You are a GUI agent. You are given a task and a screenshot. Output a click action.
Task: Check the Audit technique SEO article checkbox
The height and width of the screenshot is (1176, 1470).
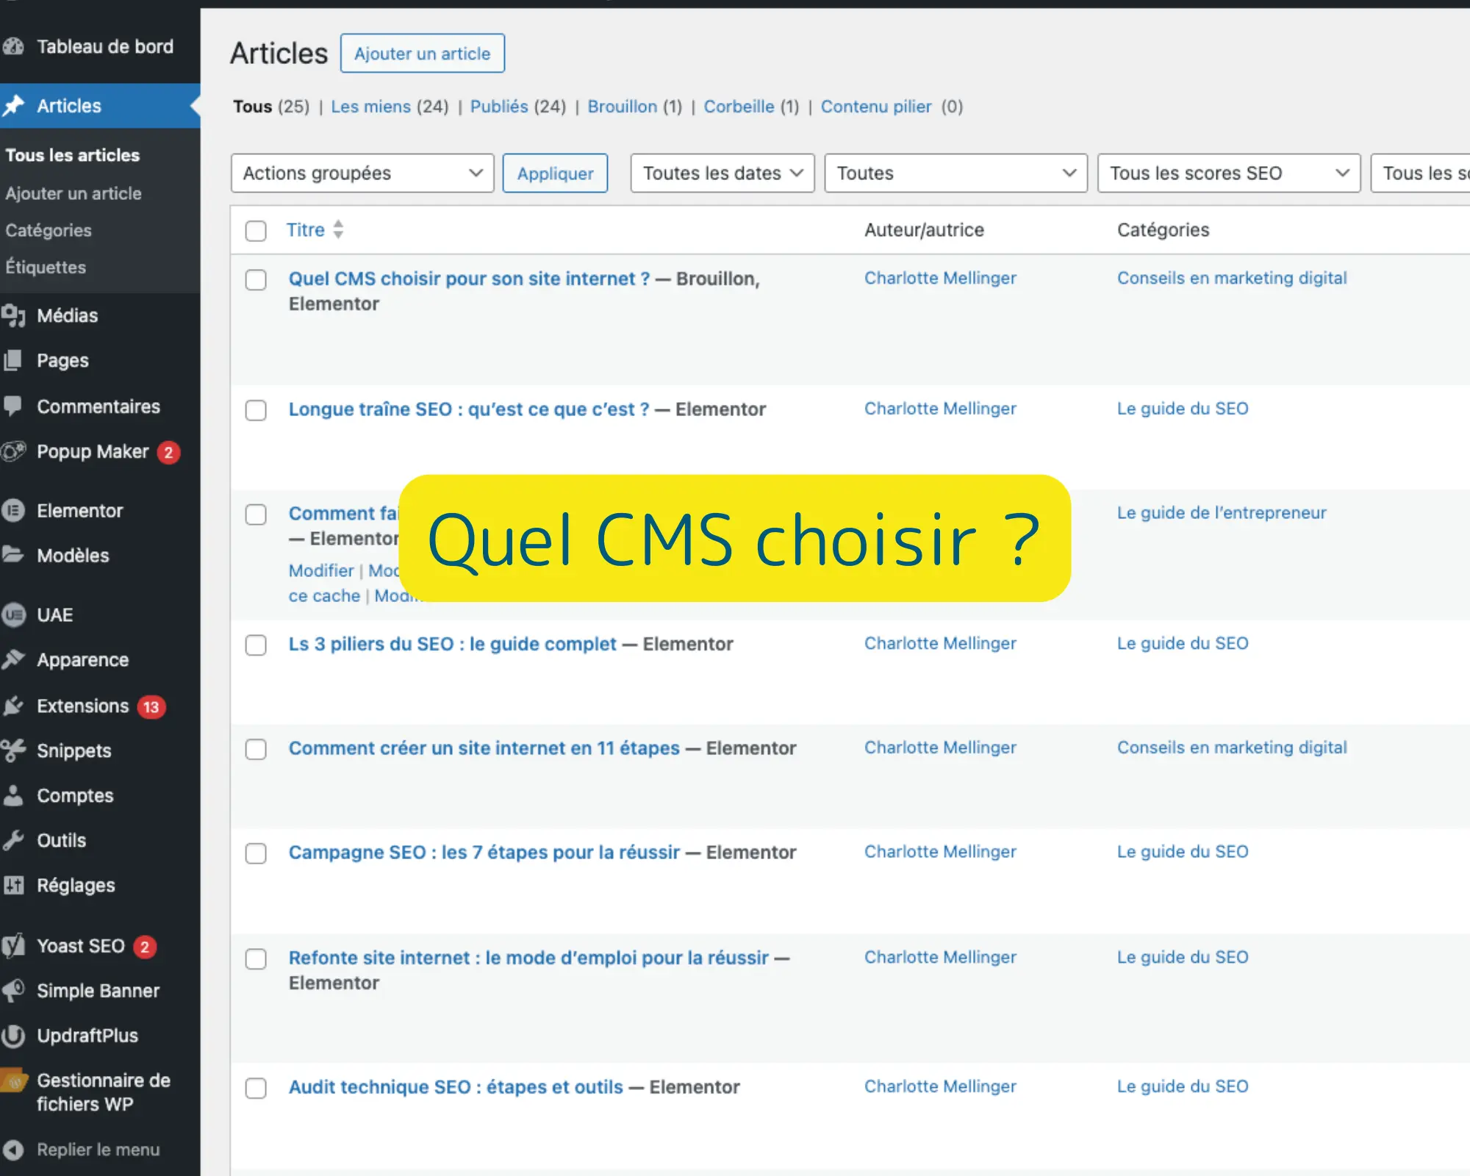point(256,1089)
